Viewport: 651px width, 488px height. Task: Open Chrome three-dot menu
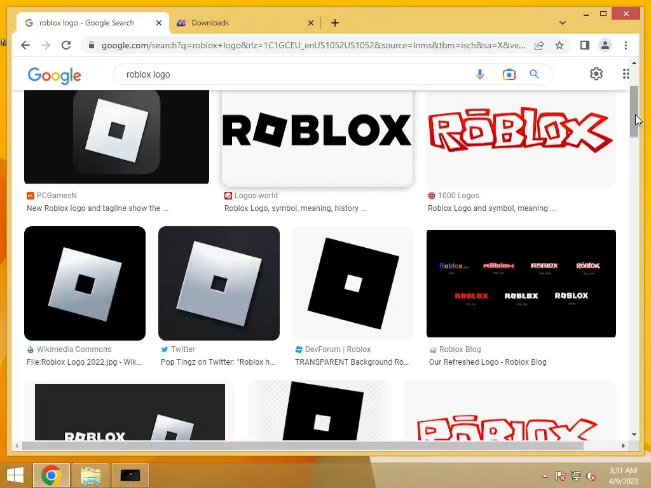[626, 45]
